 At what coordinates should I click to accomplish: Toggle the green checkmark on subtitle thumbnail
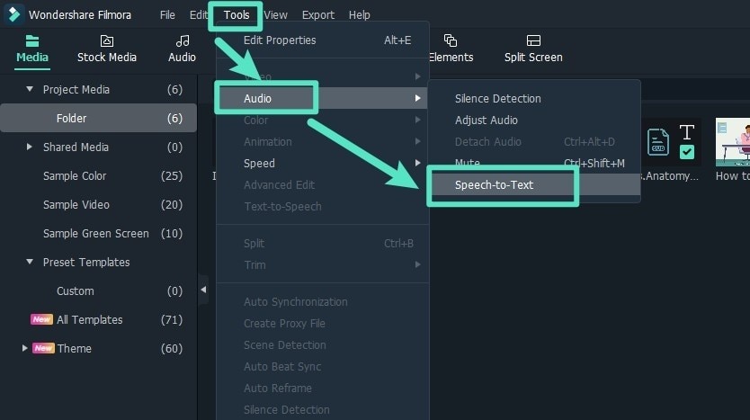(687, 153)
